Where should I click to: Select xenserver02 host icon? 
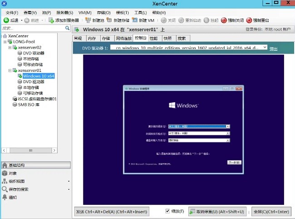coord(15,47)
